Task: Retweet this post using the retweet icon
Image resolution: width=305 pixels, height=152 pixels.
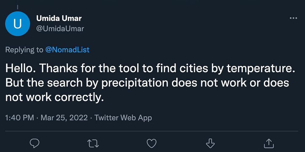Action: pyautogui.click(x=93, y=143)
